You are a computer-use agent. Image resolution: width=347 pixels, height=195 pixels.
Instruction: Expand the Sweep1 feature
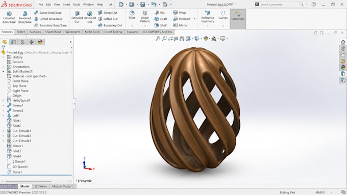point(3,105)
